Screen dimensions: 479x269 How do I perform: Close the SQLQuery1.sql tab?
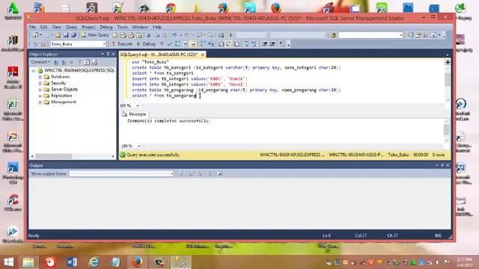pos(202,55)
